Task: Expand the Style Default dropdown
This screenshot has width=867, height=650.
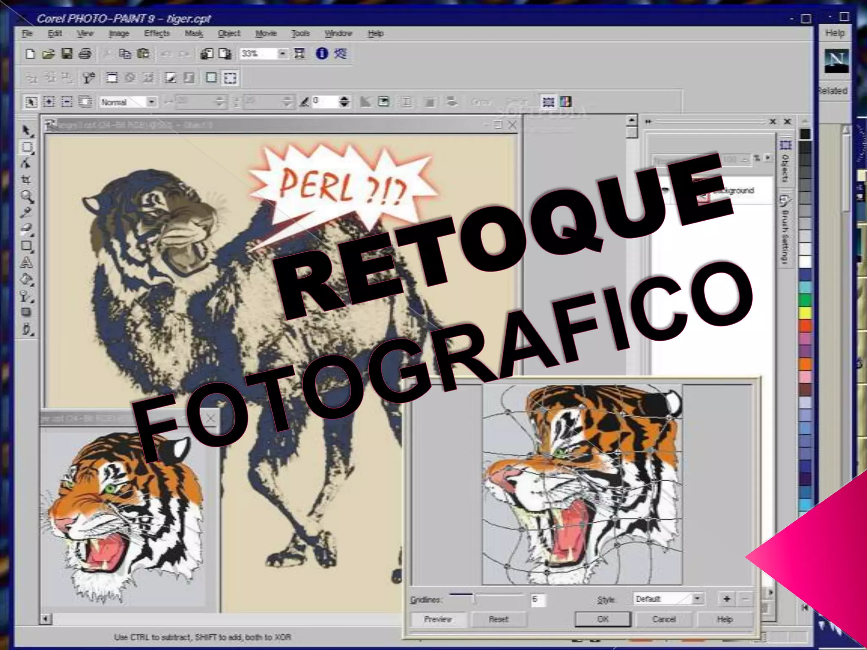Action: (697, 598)
